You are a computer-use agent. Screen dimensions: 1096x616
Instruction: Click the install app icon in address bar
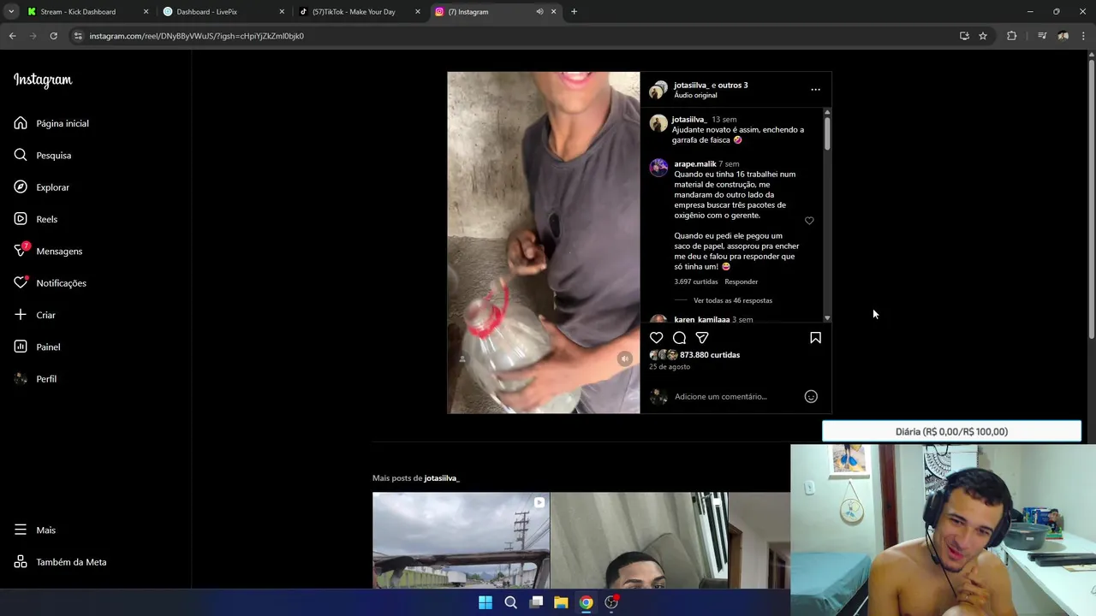pyautogui.click(x=964, y=36)
